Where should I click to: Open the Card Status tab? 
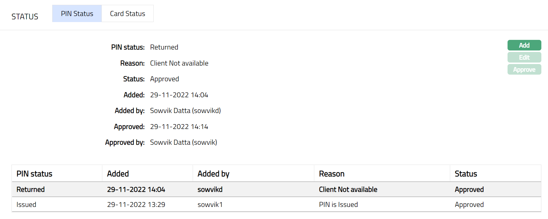point(127,14)
